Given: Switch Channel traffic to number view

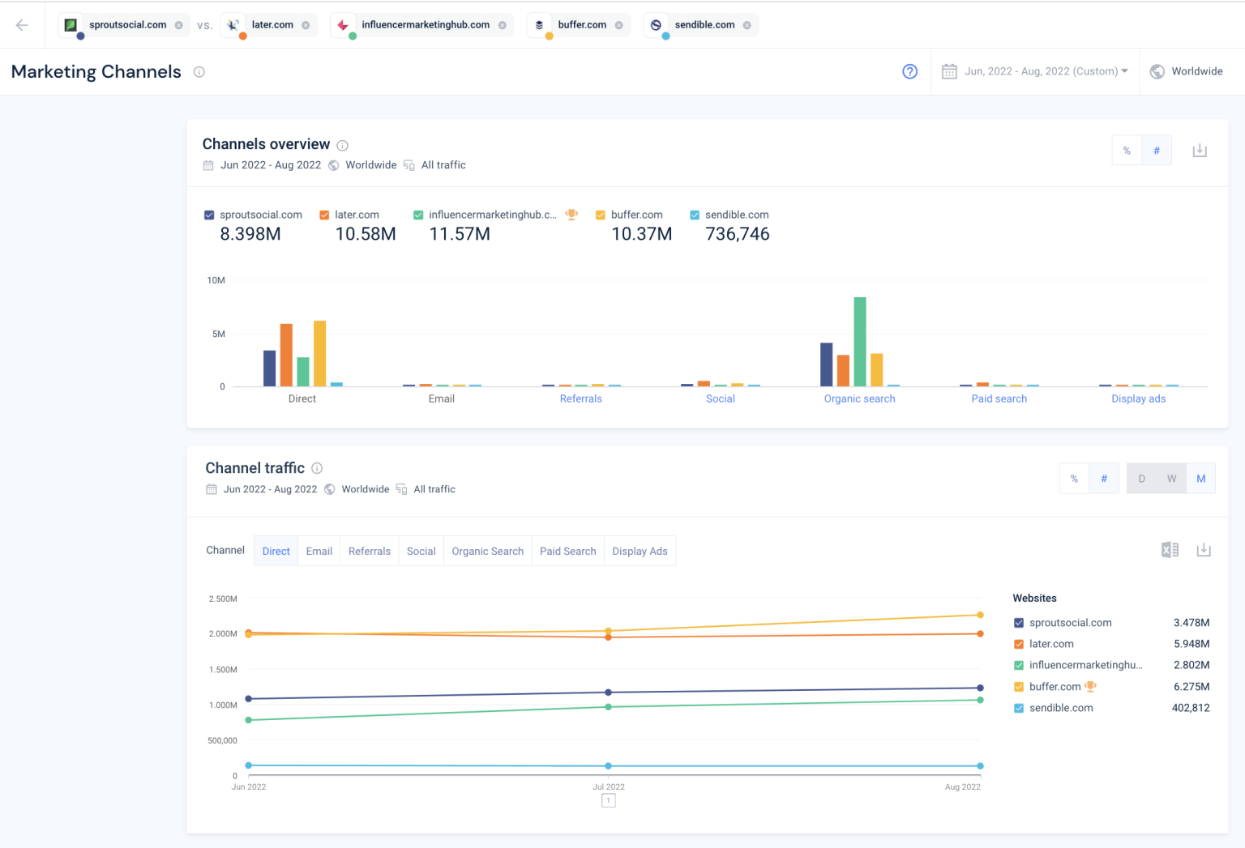Looking at the screenshot, I should pos(1104,479).
